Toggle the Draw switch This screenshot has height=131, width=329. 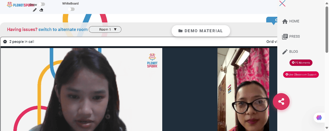click(42, 4)
